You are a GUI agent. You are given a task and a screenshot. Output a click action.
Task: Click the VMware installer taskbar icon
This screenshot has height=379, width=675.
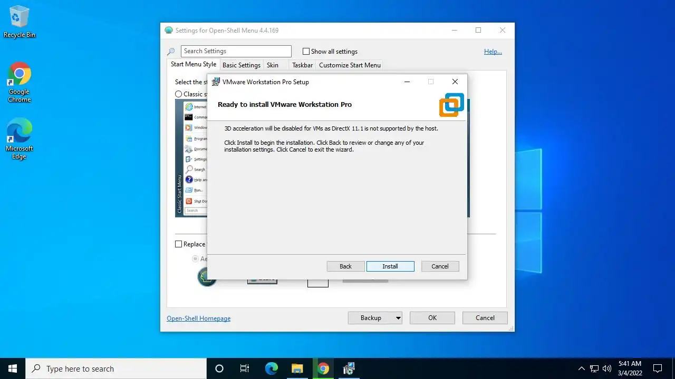349,368
